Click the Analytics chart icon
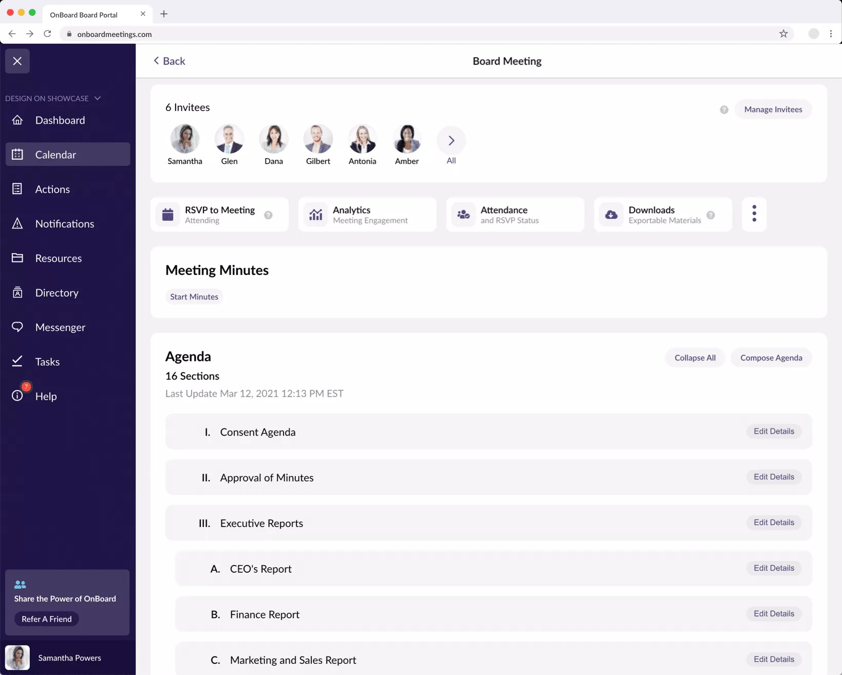Viewport: 842px width, 675px height. [316, 215]
